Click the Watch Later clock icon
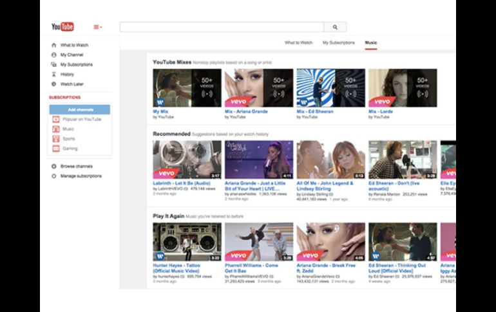Image resolution: width=496 pixels, height=312 pixels. [x=53, y=84]
